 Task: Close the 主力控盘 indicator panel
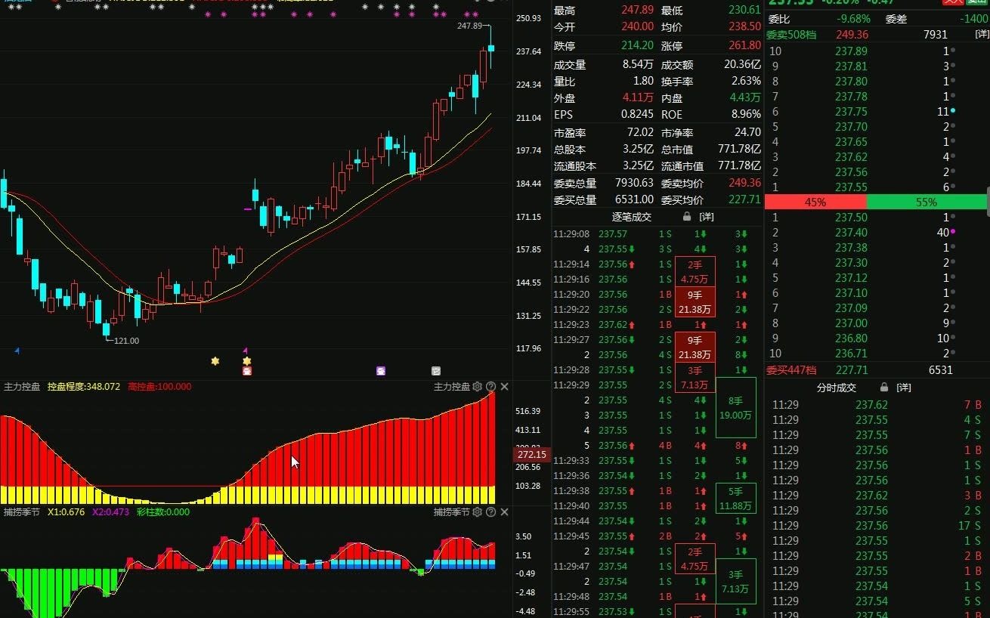click(x=505, y=387)
